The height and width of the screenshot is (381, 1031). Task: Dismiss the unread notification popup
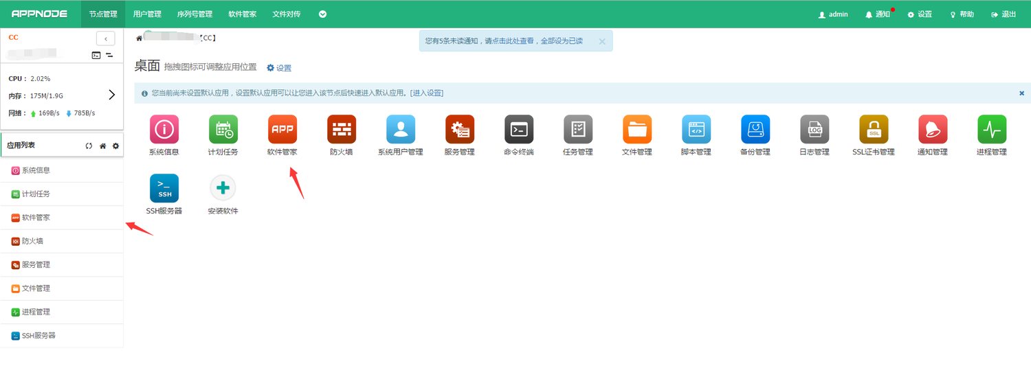pyautogui.click(x=602, y=41)
